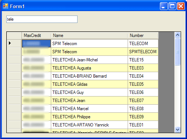
Task: Click the 'TELE05' number cell
Action: (x=143, y=84)
